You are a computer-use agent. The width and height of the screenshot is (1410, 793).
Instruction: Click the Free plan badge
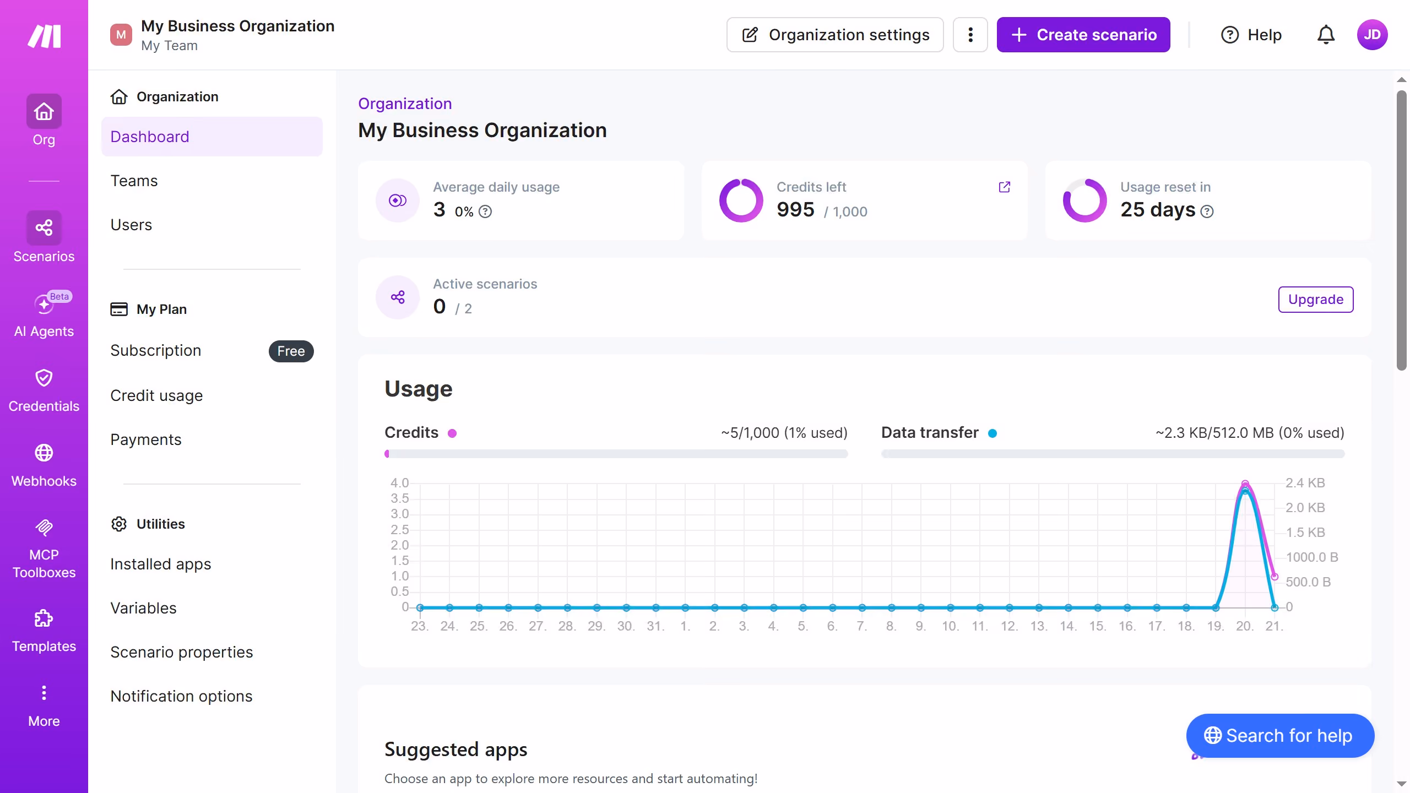[x=291, y=351]
